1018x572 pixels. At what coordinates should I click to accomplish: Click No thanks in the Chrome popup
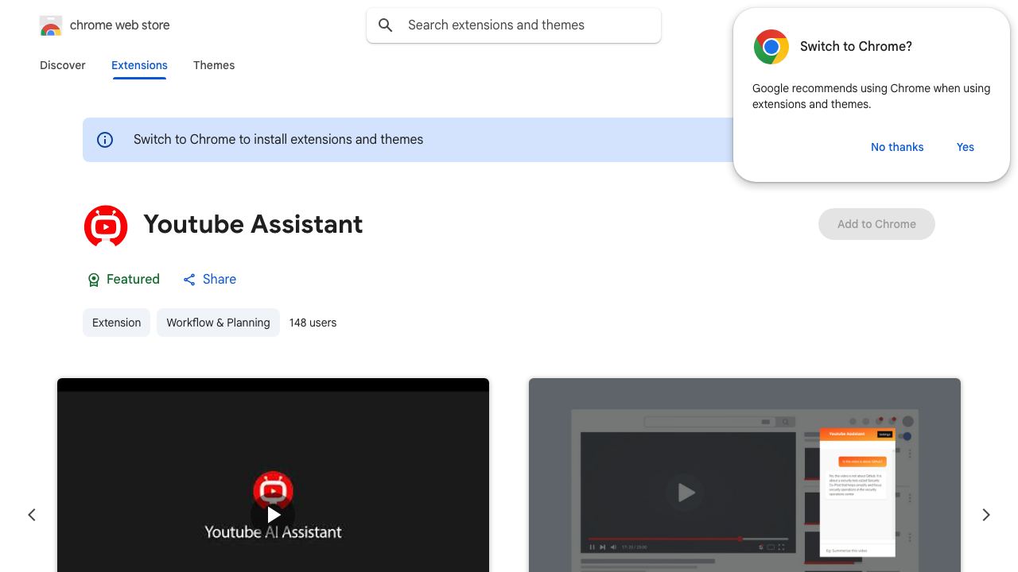(897, 147)
